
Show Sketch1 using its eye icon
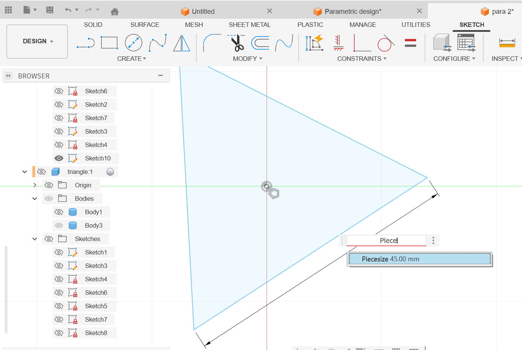pos(59,252)
